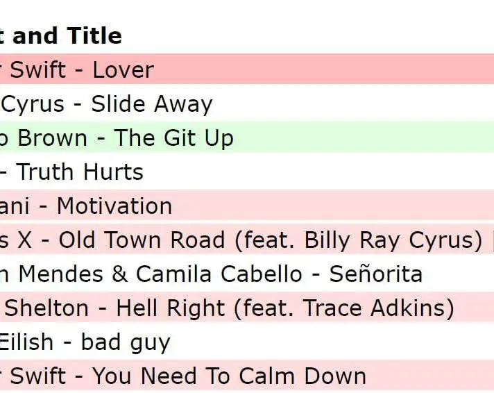494x393 pixels.
Task: Select the "Motivation" song title
Action: pyautogui.click(x=114, y=206)
